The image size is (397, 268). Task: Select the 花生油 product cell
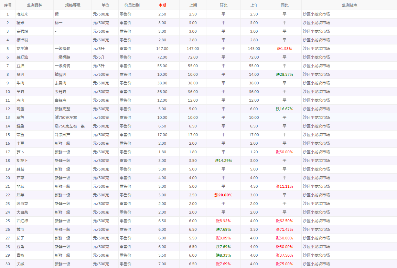click(x=22, y=49)
